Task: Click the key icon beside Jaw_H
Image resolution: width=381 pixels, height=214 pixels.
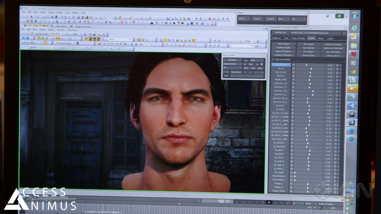Action: click(293, 69)
